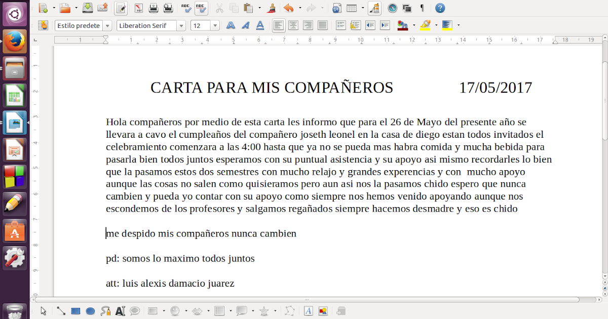
Task: Open Styles and Formatting panel icon
Action: [x=43, y=25]
